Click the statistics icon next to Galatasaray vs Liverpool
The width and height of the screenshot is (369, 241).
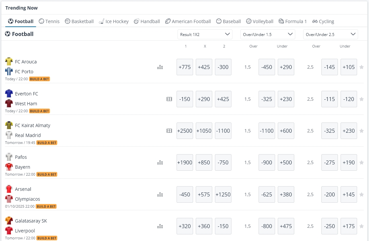(160, 226)
